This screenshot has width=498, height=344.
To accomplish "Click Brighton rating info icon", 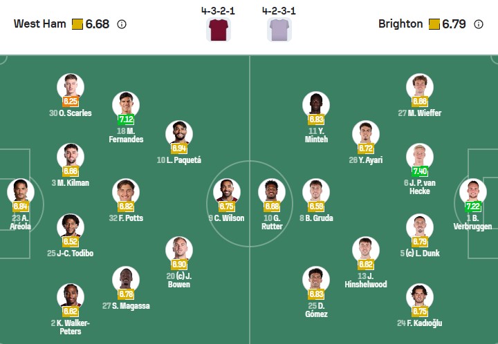I will click(x=479, y=24).
